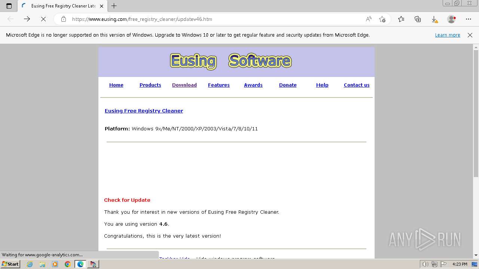Image resolution: width=479 pixels, height=269 pixels.
Task: Click the 4:23 PM clock
Action: (460, 264)
